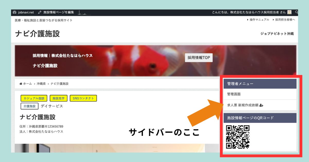Click the jobnavi.net dashboard icon

point(14,12)
